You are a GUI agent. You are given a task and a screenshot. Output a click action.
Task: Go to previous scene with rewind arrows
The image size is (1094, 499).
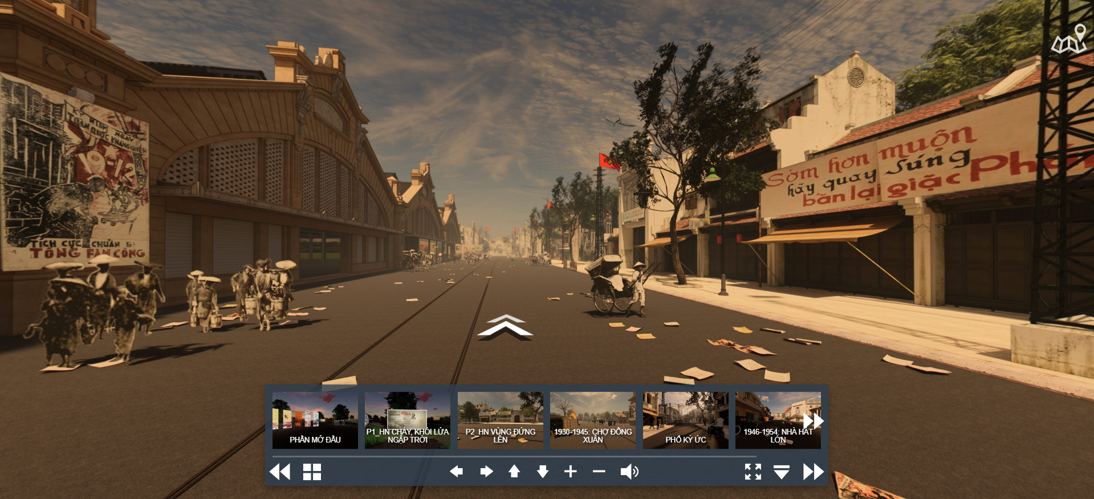coord(280,472)
